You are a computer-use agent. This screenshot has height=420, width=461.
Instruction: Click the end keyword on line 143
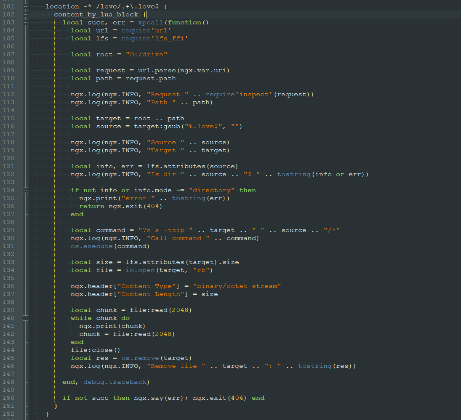tap(77, 342)
